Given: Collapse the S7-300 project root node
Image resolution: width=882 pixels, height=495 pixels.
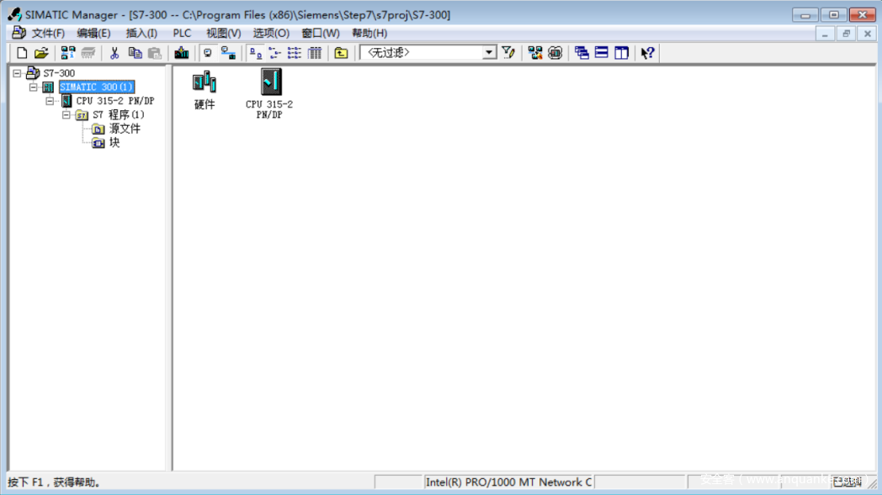Looking at the screenshot, I should point(17,74).
